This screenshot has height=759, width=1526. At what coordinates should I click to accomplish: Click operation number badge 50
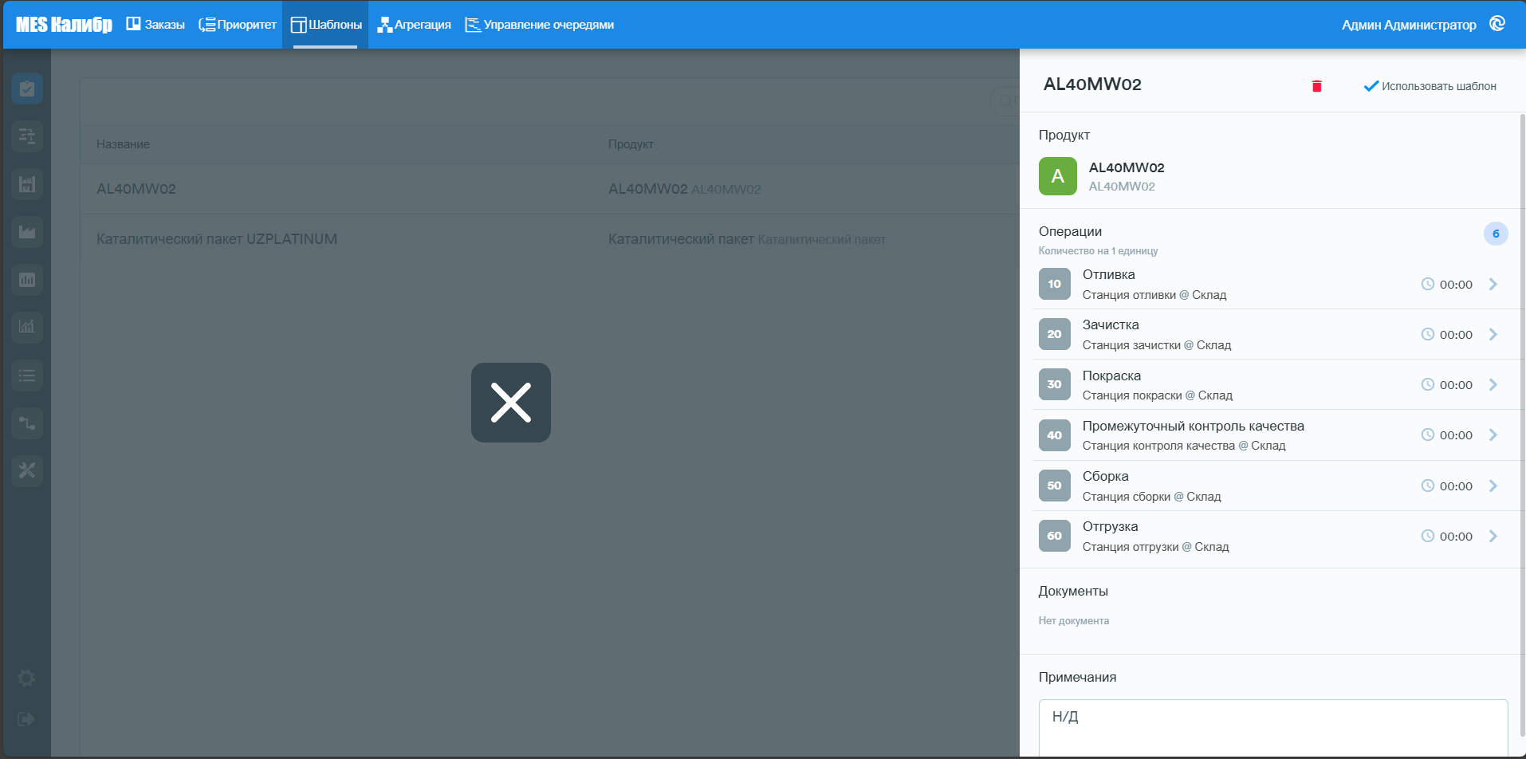coord(1054,486)
